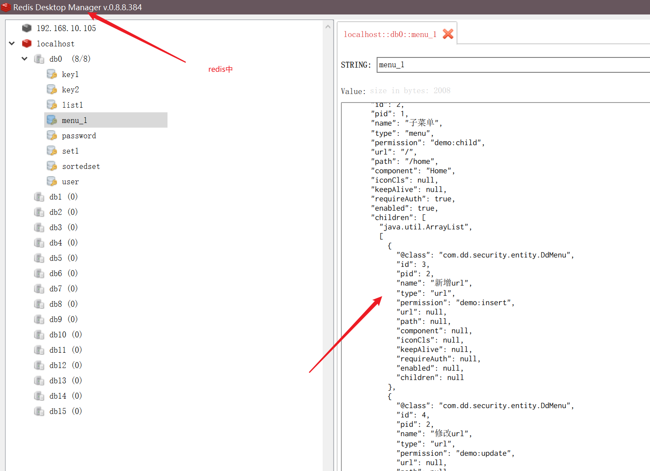
Task: Click the server icon for 192.168.10.105
Action: point(26,28)
